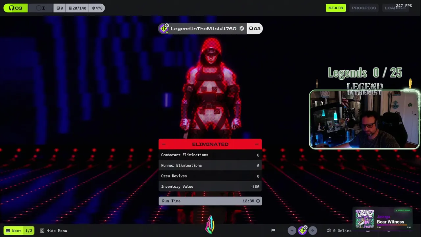Click the Crew Revives row

coord(210,176)
